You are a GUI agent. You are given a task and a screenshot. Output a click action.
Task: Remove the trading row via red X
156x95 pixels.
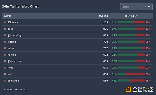[x=5, y=42]
